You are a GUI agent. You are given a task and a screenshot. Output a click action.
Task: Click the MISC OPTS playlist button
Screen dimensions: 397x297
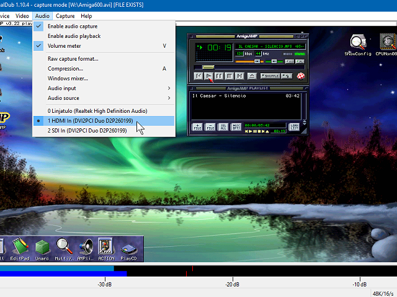pos(236,127)
